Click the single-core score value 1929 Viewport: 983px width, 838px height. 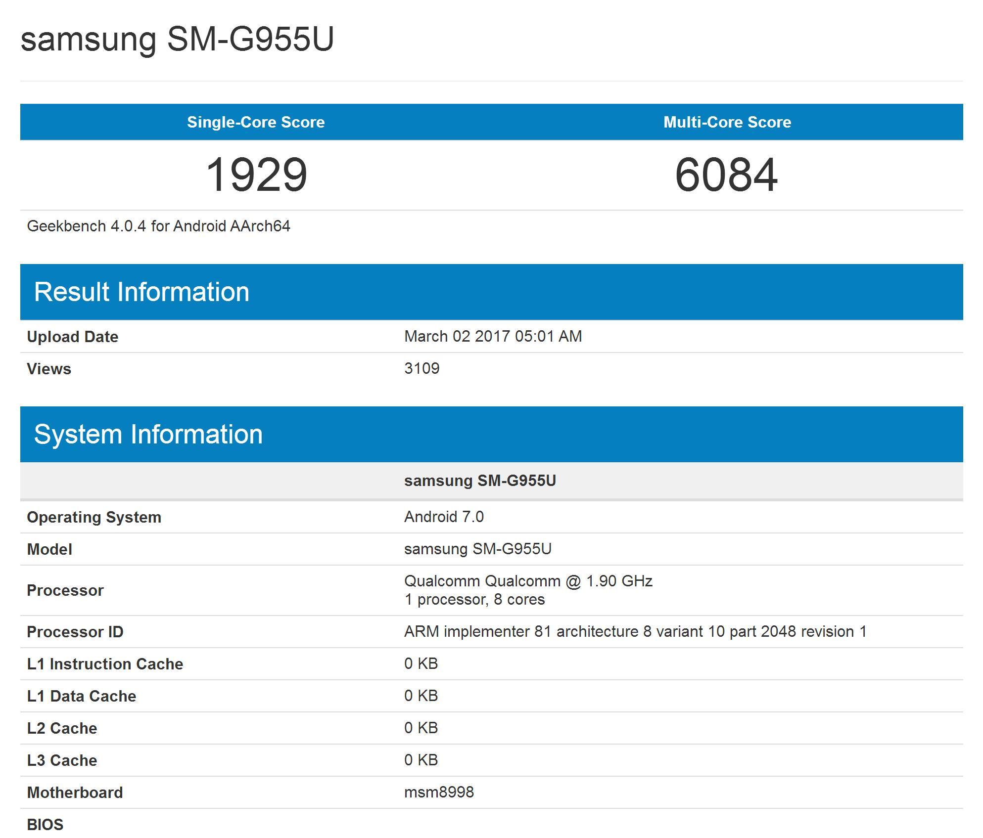[256, 175]
